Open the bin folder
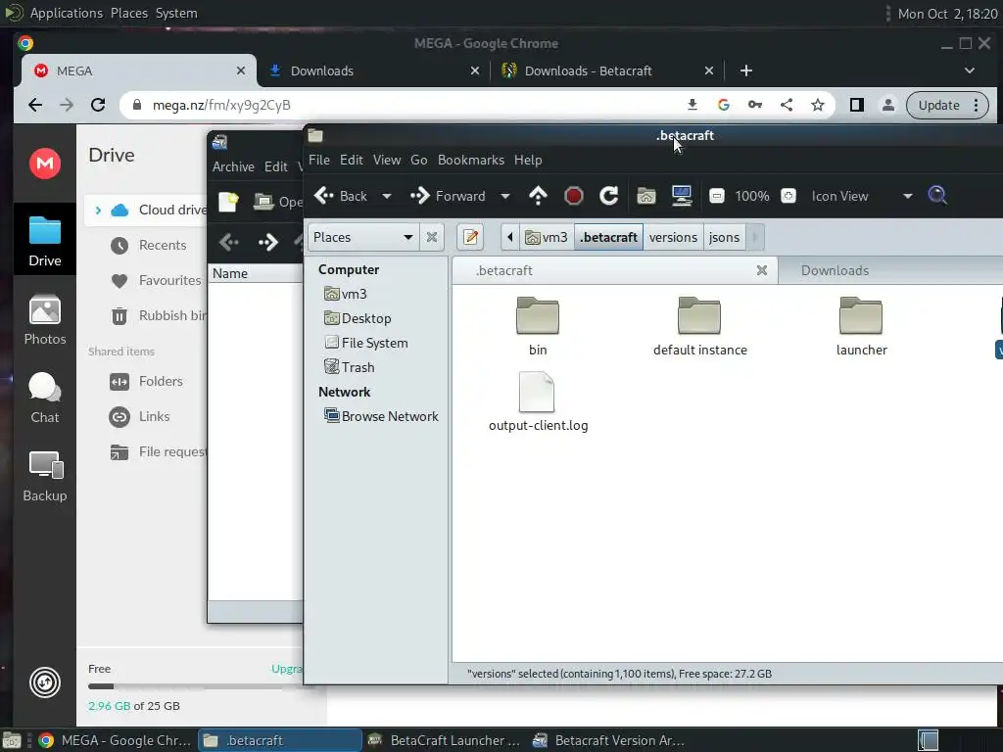This screenshot has width=1003, height=752. [x=538, y=326]
